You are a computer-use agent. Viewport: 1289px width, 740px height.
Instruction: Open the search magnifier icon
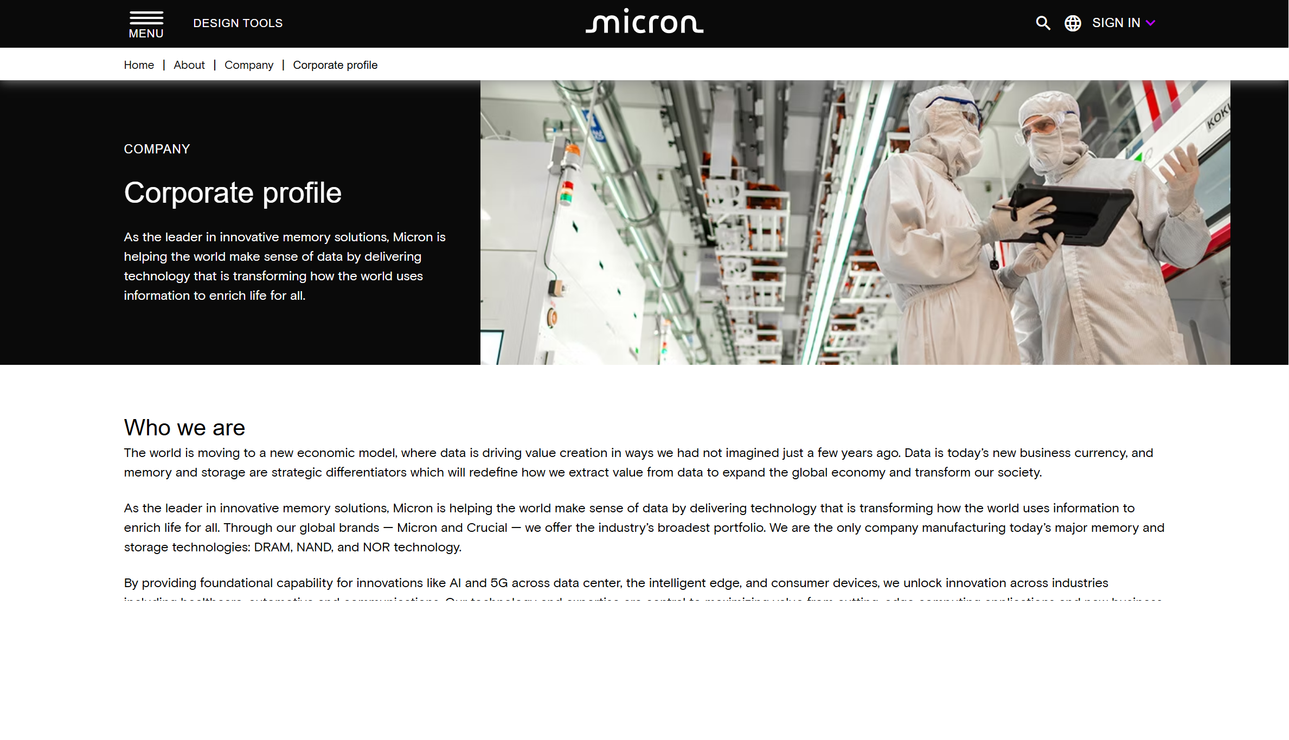(1043, 23)
